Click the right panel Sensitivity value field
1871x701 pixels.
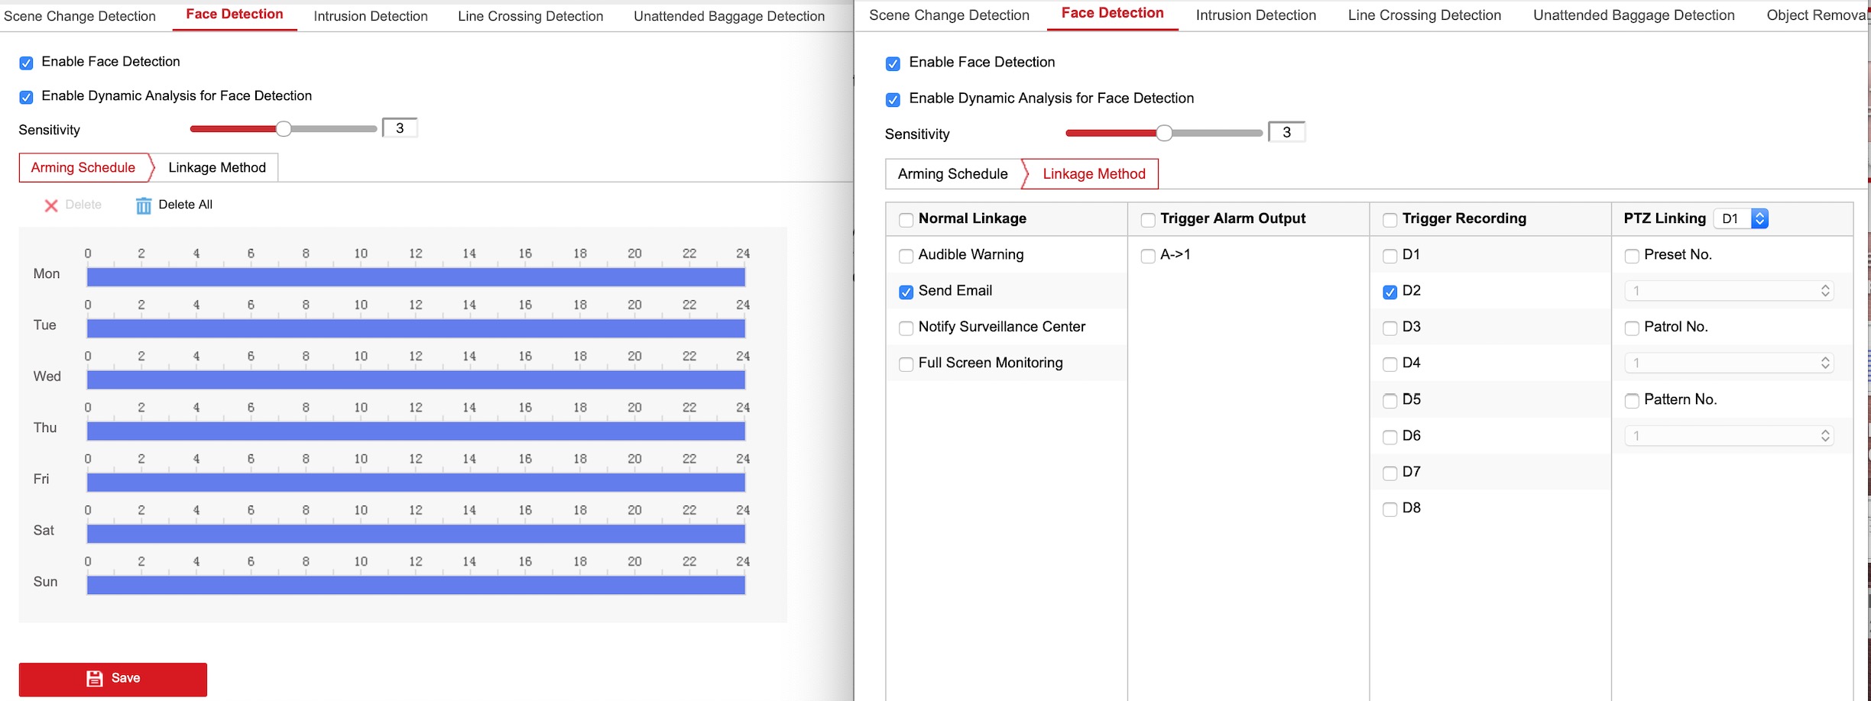tap(1286, 132)
